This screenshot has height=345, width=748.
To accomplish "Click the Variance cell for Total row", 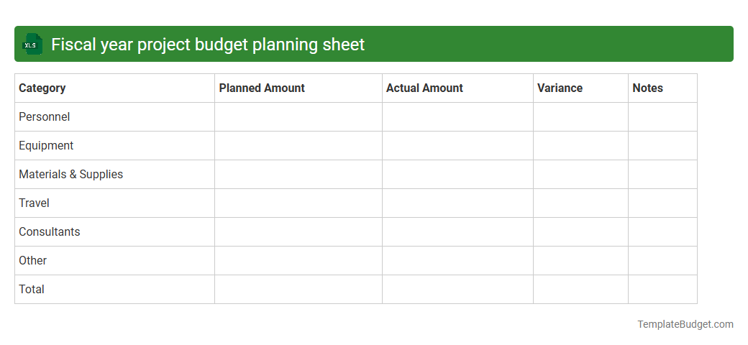I will pyautogui.click(x=580, y=289).
